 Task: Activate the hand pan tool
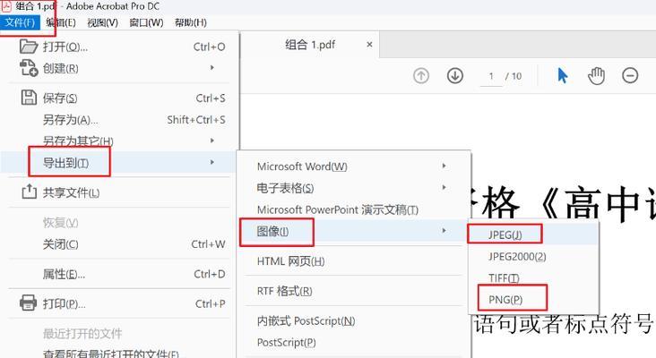point(596,75)
